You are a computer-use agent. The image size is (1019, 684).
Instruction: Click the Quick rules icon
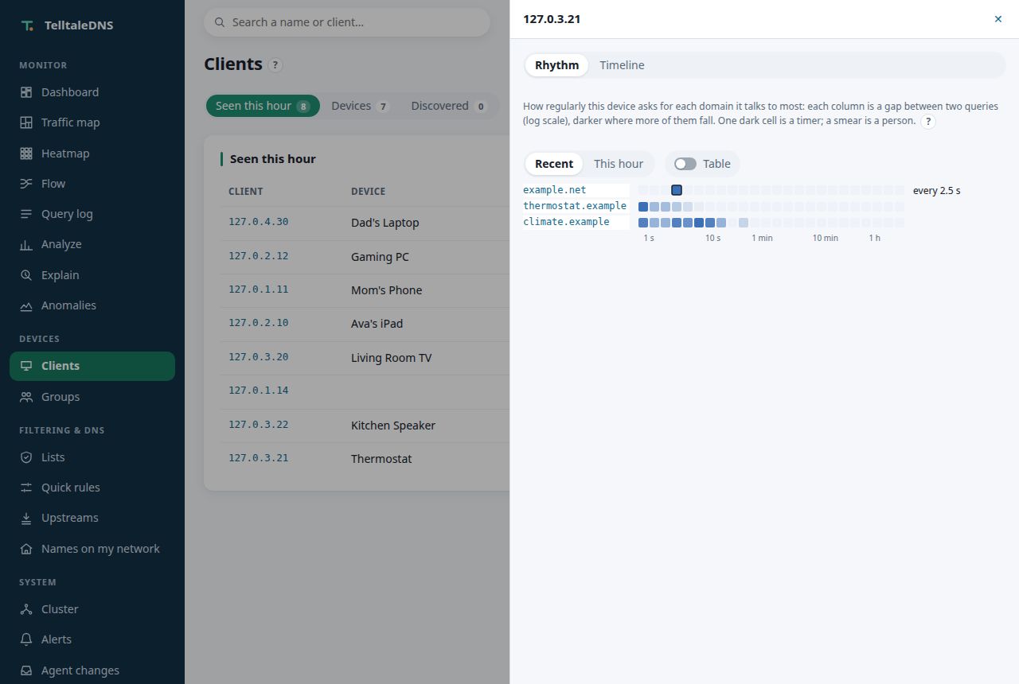[26, 488]
